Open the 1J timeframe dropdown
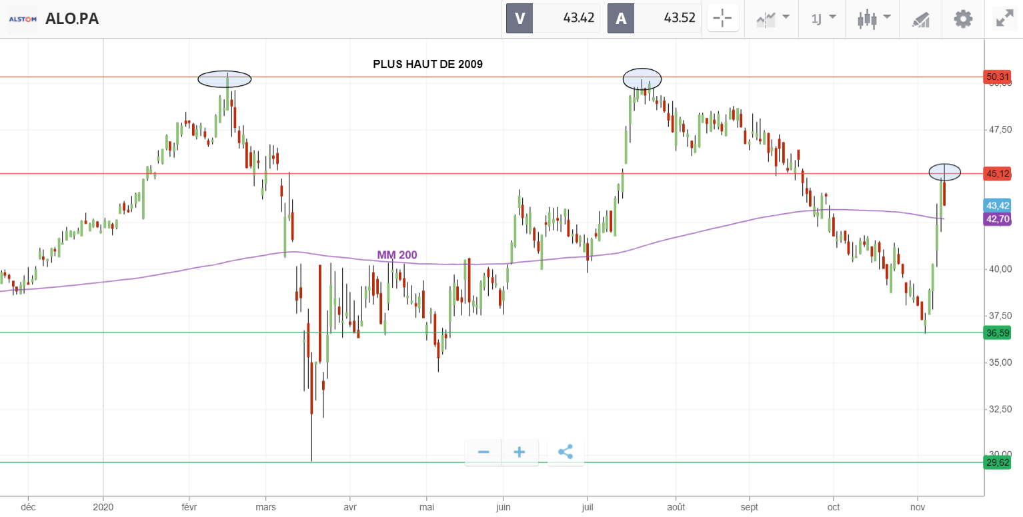The width and height of the screenshot is (1023, 517). pos(823,19)
